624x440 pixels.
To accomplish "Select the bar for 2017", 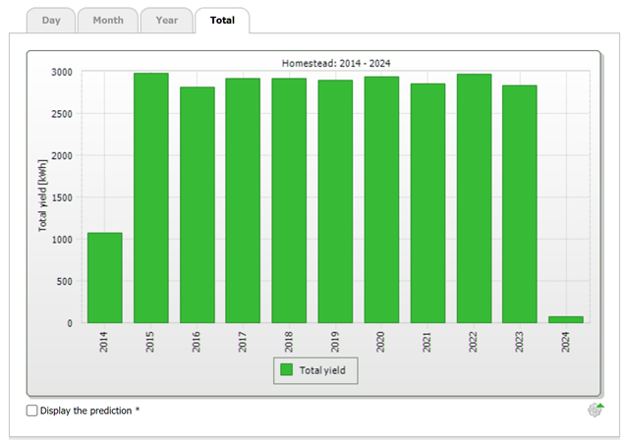I will click(243, 200).
